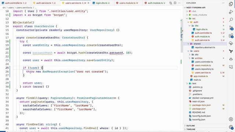Open the cloud icon view in activity bar
Image resolution: width=235 pixels, height=132 pixels.
point(231,43)
